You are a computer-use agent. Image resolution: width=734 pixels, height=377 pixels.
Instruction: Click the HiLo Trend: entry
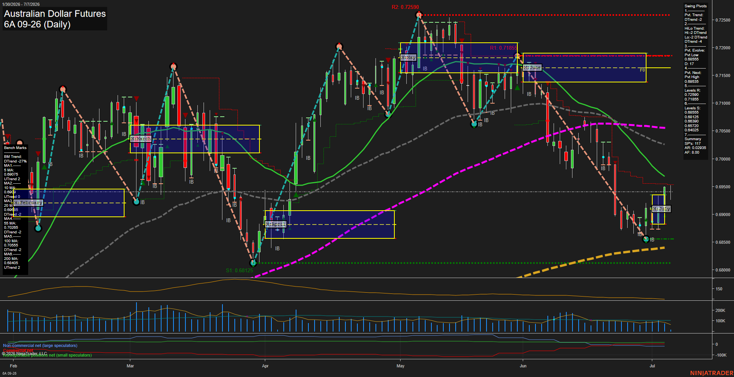click(694, 28)
